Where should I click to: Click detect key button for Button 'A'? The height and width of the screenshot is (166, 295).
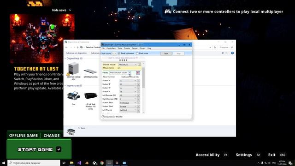click(138, 81)
